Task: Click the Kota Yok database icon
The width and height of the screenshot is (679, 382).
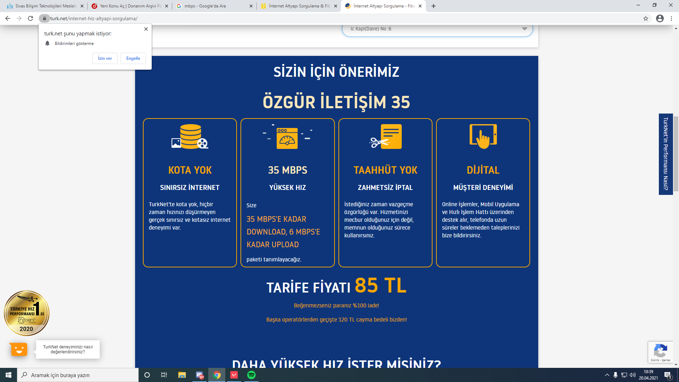Action: [190, 137]
